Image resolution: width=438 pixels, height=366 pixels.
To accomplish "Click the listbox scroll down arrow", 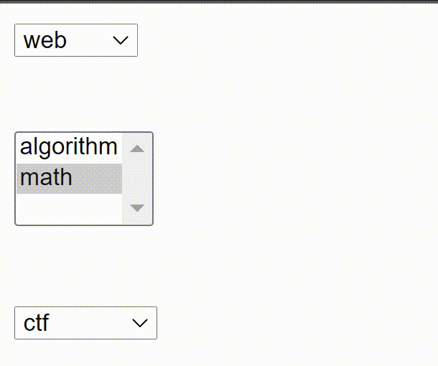I will (137, 208).
